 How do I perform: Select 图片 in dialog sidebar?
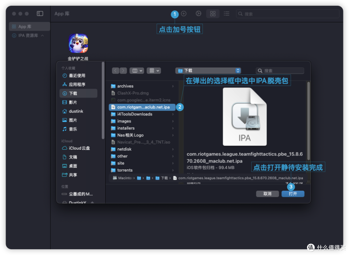[78, 120]
